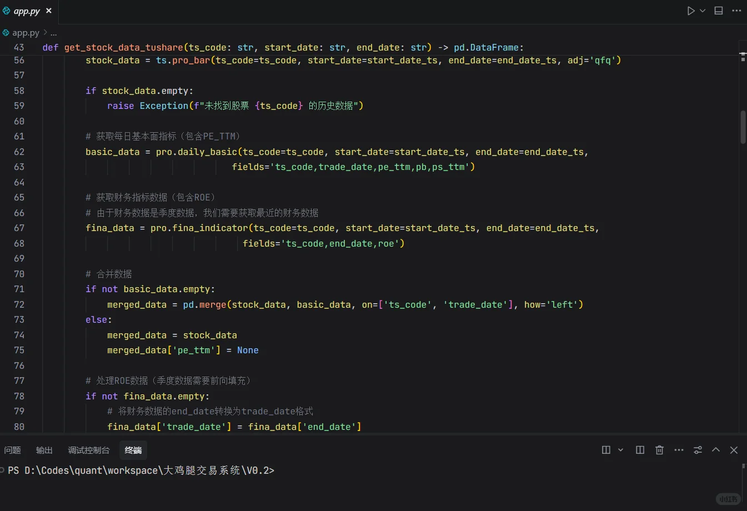
Task: Click the 'if not fina_data.empty:' line
Action: click(147, 396)
